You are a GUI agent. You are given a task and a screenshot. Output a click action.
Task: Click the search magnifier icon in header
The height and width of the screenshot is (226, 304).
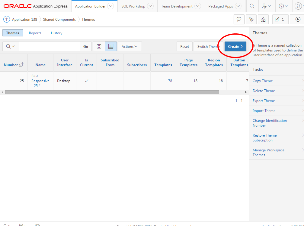tap(252, 6)
